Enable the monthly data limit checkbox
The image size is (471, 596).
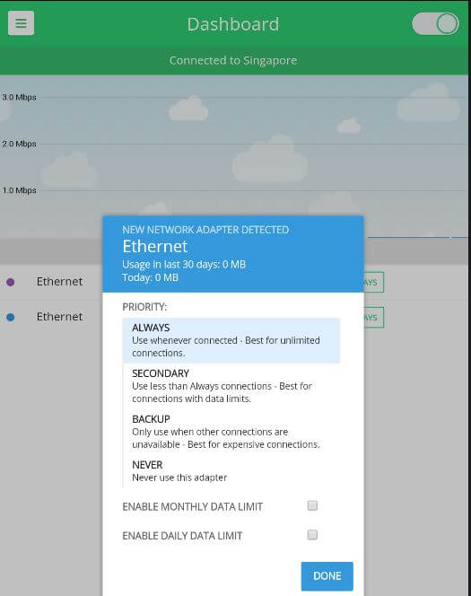pyautogui.click(x=312, y=505)
